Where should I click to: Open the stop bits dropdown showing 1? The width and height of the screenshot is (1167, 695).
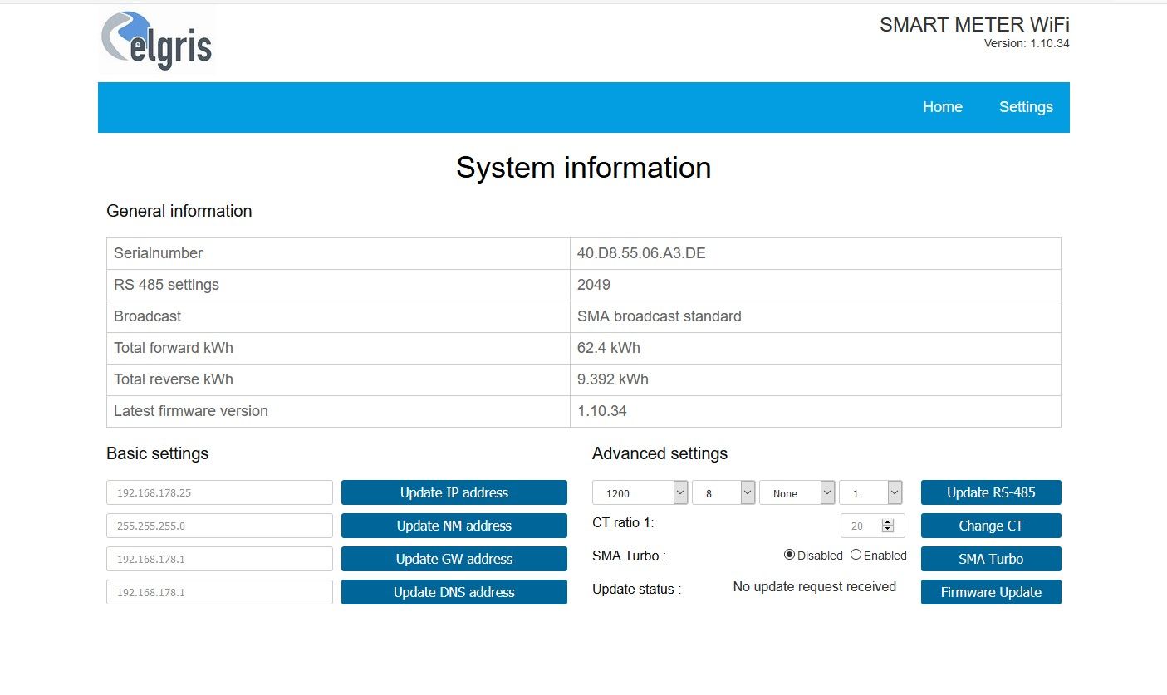pos(870,492)
